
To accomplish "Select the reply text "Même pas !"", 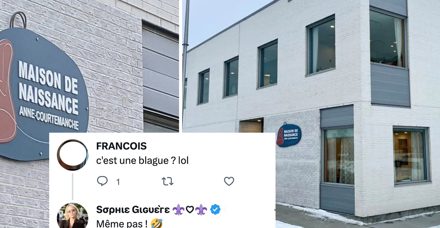I will point(122,224).
